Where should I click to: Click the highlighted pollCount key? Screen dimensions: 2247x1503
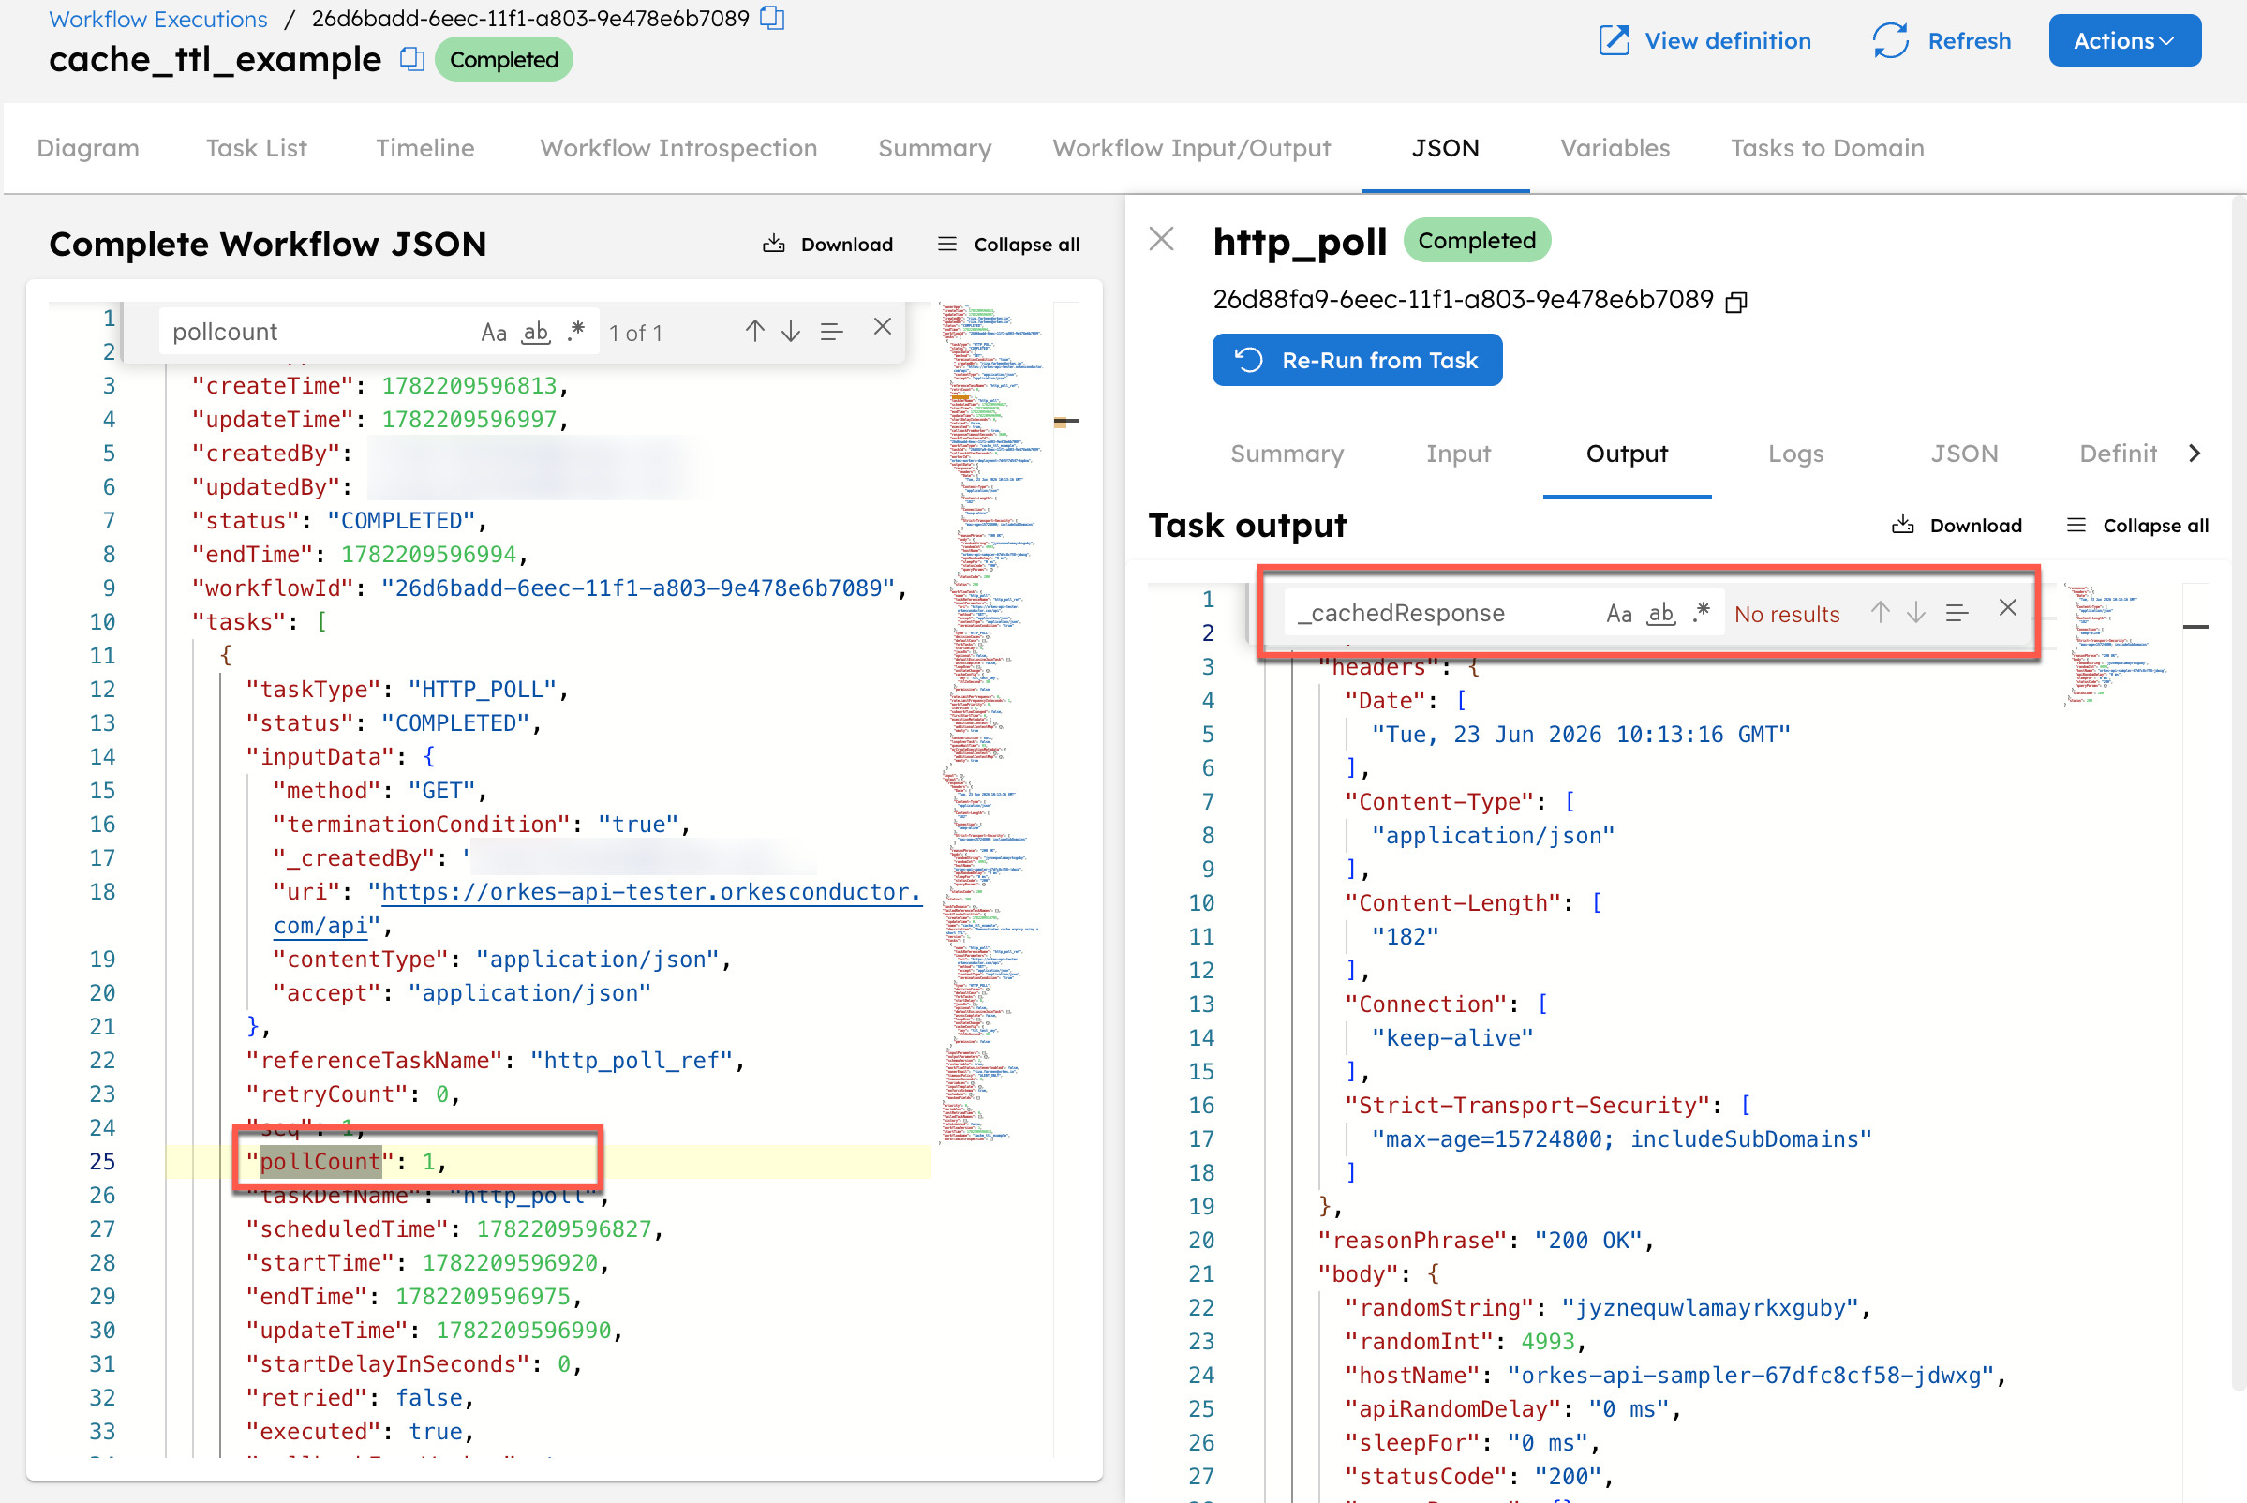320,1162
